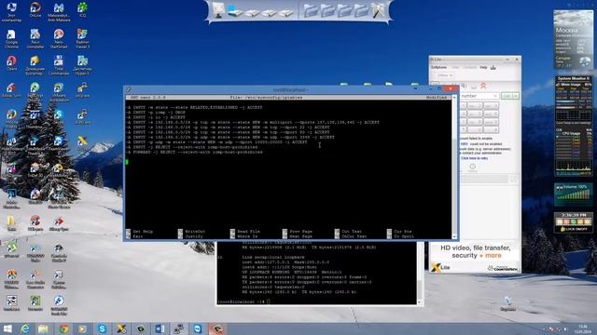Open the Windows Start button
The image size is (597, 335).
click(7, 328)
